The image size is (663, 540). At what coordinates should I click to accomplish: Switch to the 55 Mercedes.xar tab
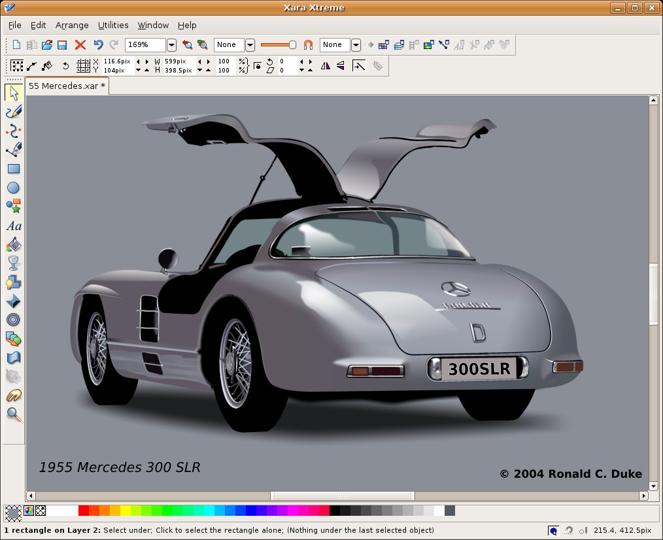pos(67,86)
